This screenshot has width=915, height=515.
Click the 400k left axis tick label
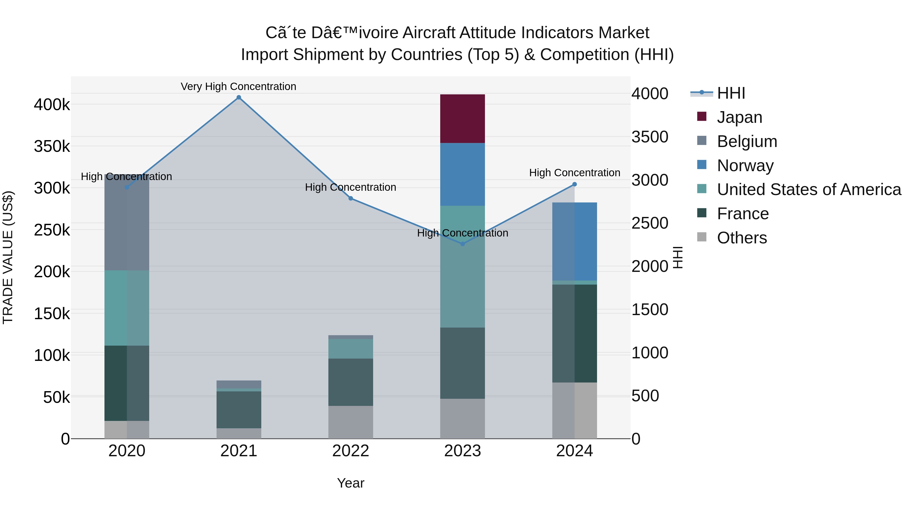point(52,105)
